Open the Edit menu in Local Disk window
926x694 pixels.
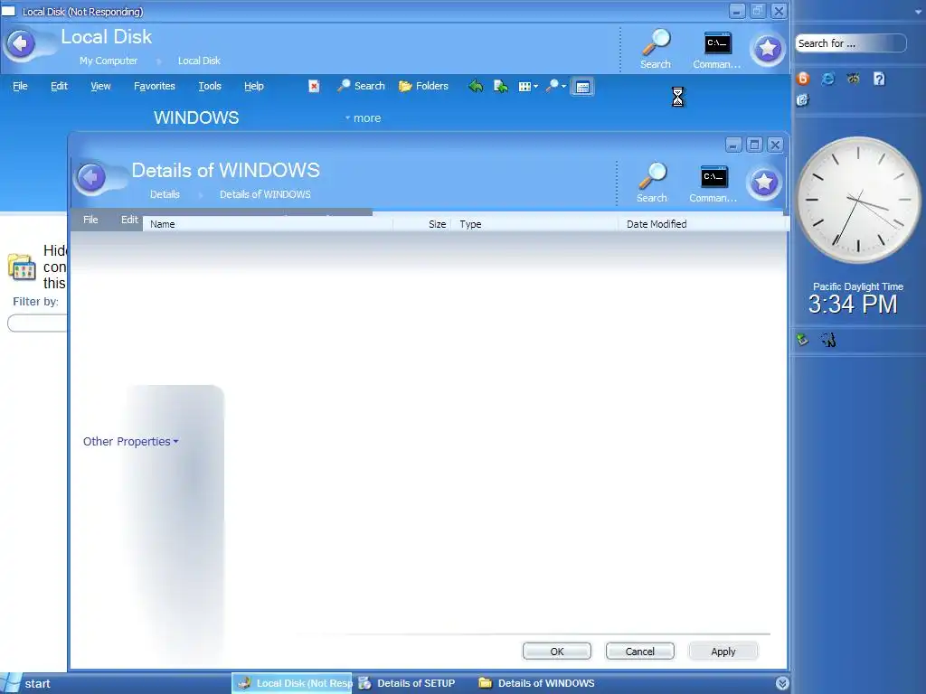(x=59, y=86)
